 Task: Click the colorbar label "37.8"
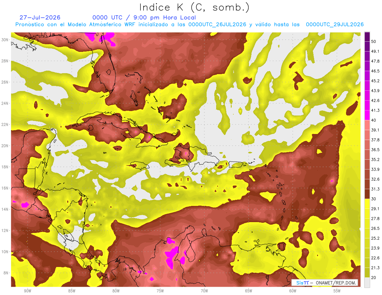375,140
